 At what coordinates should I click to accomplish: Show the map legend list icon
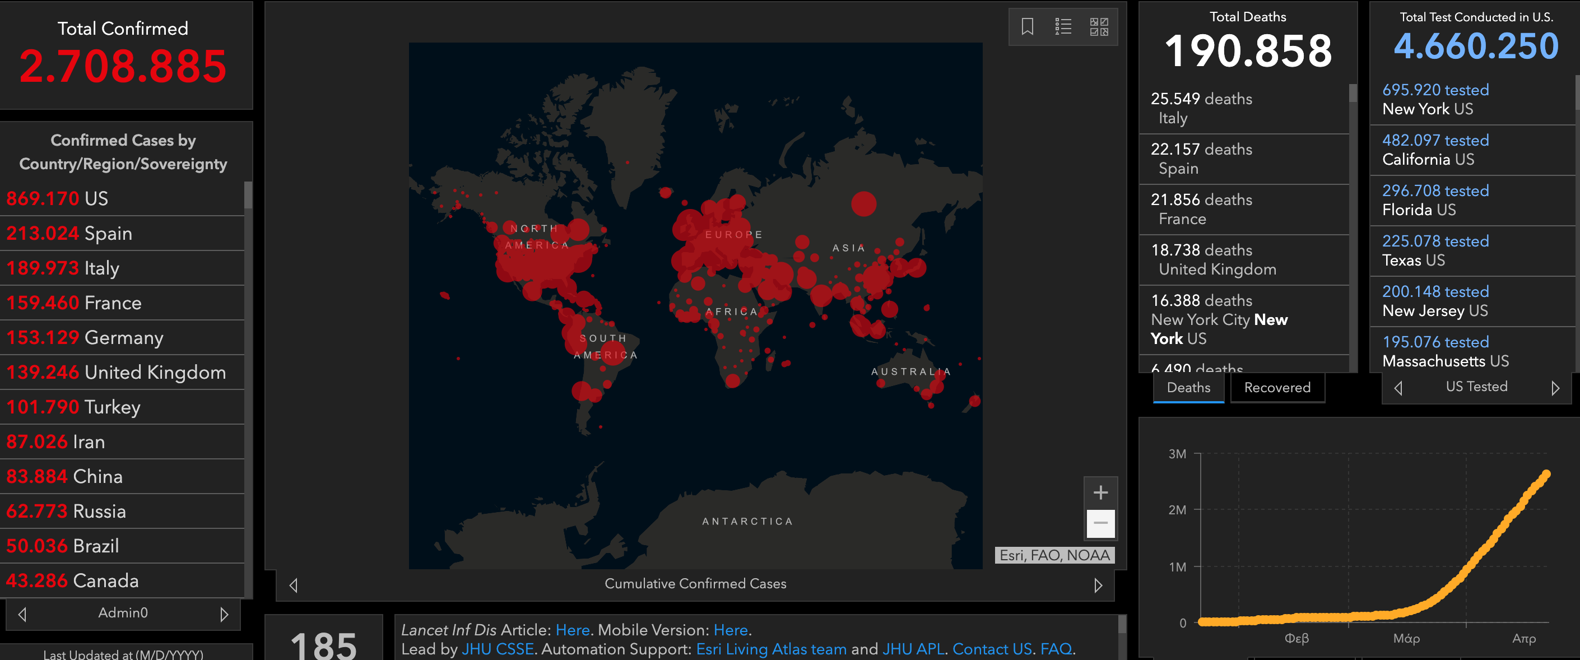click(x=1063, y=27)
